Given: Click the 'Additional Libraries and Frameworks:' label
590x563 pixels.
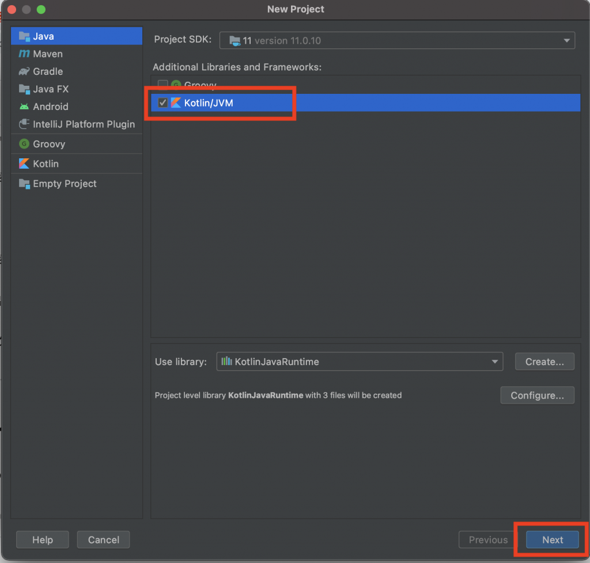Looking at the screenshot, I should pyautogui.click(x=237, y=67).
